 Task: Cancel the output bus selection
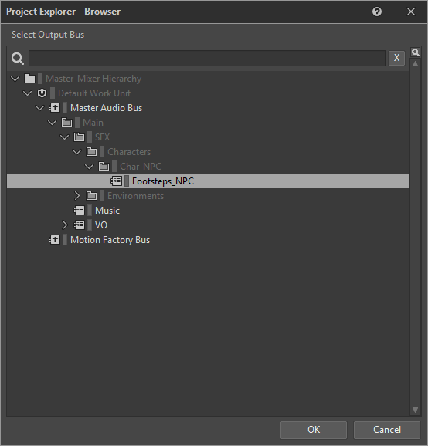pyautogui.click(x=387, y=430)
